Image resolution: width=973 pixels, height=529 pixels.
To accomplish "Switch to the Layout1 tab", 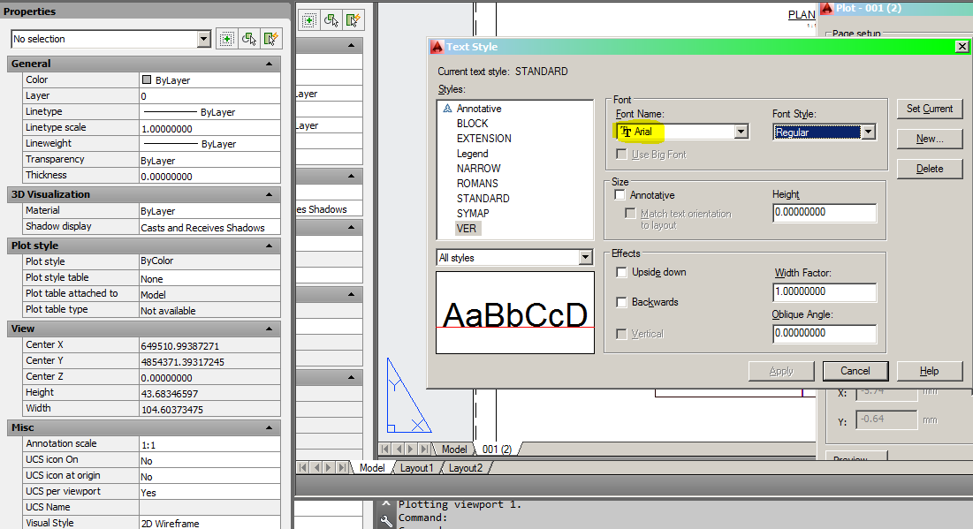I will pos(416,468).
